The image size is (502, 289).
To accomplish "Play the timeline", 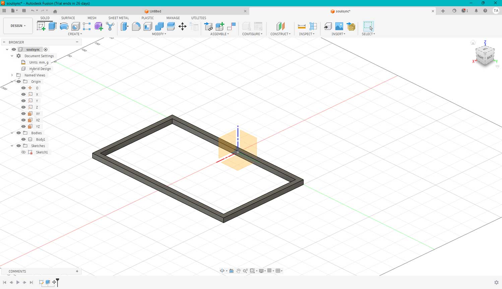I will point(18,282).
